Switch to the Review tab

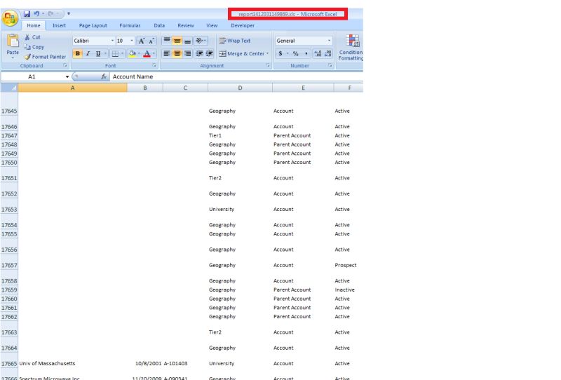click(186, 25)
